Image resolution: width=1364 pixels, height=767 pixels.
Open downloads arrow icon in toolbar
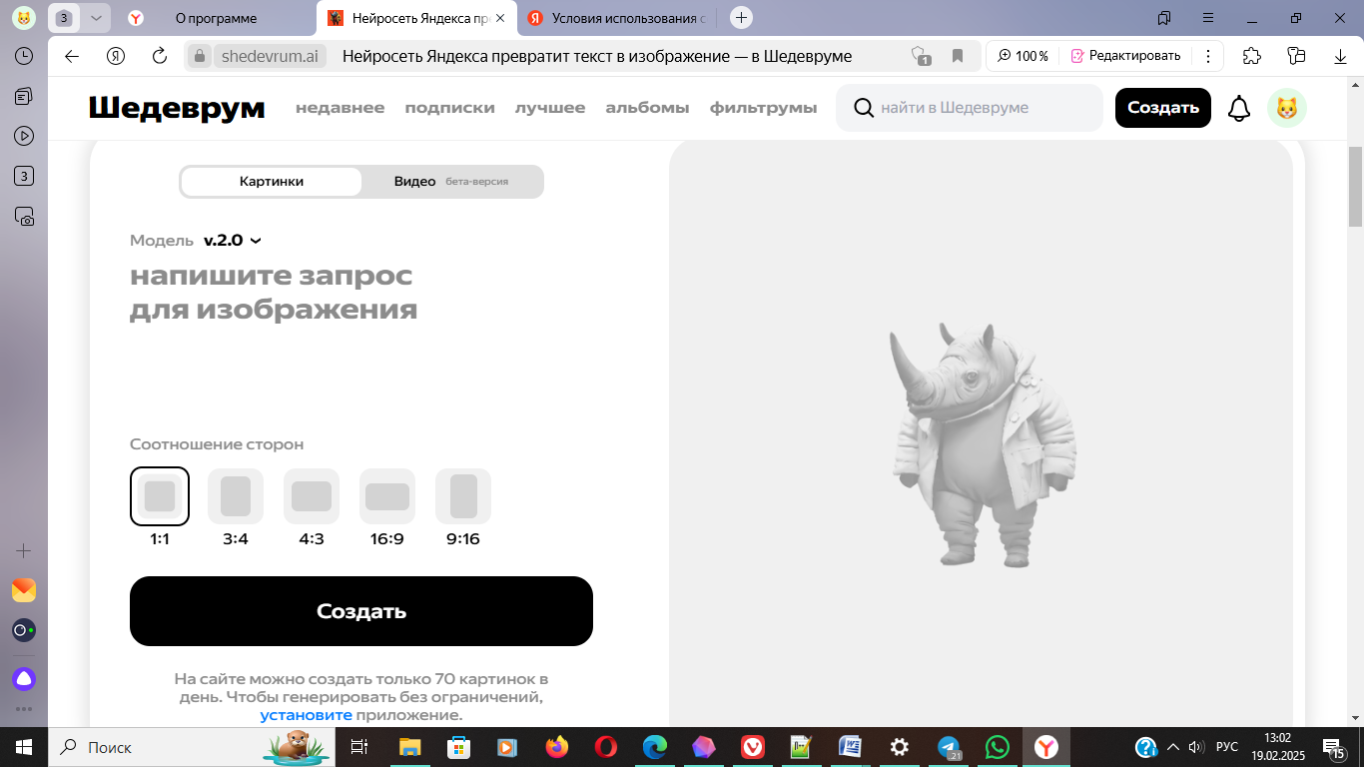tap(1341, 56)
